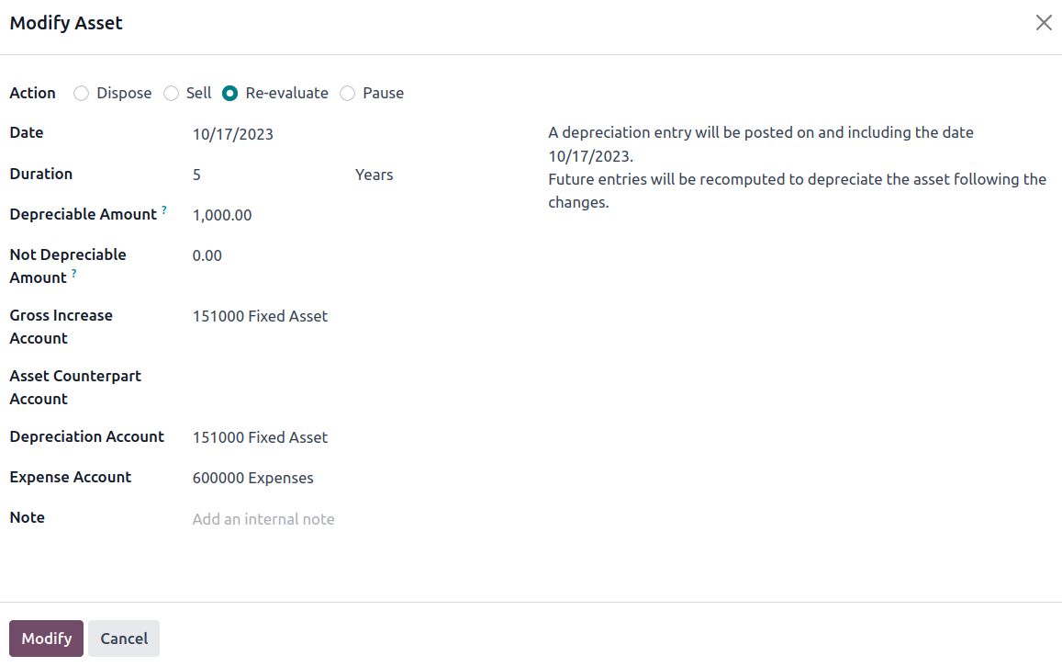This screenshot has height=667, width=1062.
Task: Open Not Depreciable Amount help icon
Action: coord(73,273)
